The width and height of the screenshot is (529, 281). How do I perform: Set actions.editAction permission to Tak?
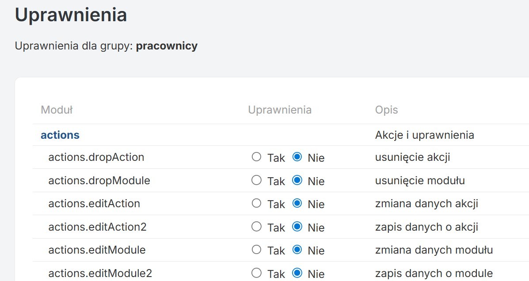pyautogui.click(x=256, y=203)
